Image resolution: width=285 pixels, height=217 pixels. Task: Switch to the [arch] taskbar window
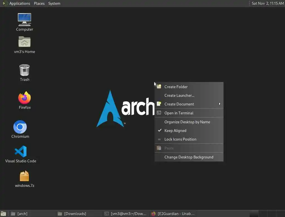pyautogui.click(x=33, y=214)
